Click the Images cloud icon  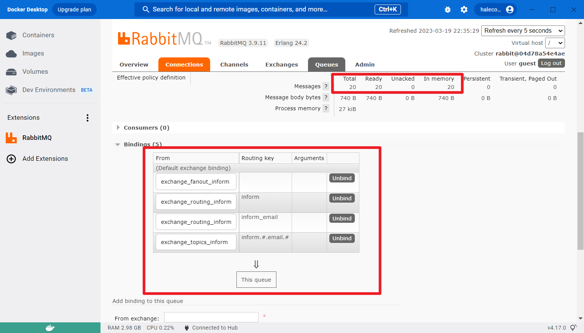click(11, 54)
